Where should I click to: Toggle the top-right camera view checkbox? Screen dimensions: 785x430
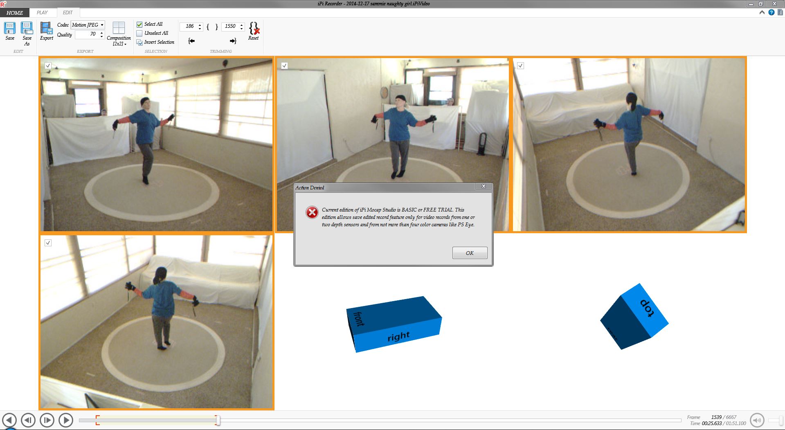tap(520, 65)
